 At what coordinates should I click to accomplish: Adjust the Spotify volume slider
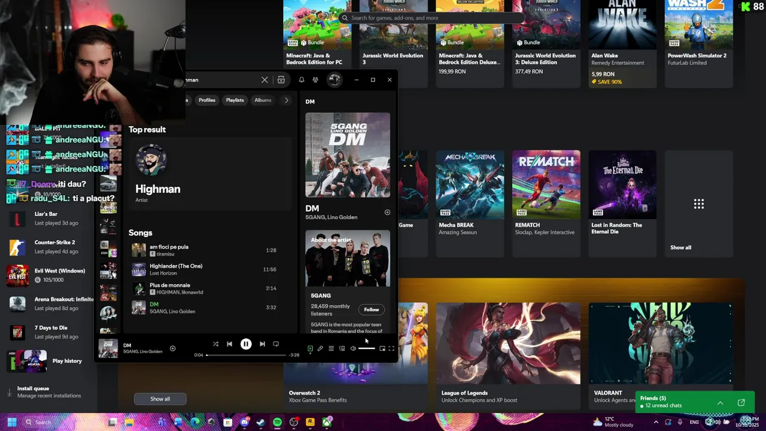tap(367, 348)
